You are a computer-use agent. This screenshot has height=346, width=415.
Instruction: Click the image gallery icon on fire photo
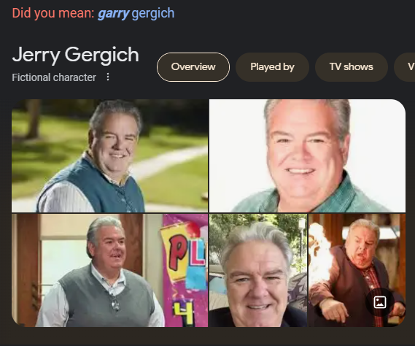380,302
